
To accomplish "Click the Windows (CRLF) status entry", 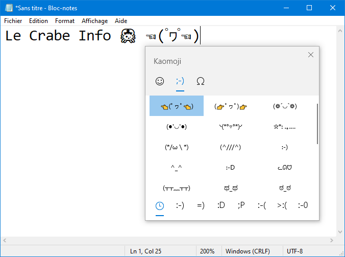I will coord(248,251).
